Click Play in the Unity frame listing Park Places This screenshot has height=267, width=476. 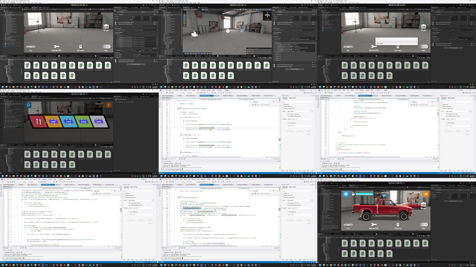click(x=81, y=5)
